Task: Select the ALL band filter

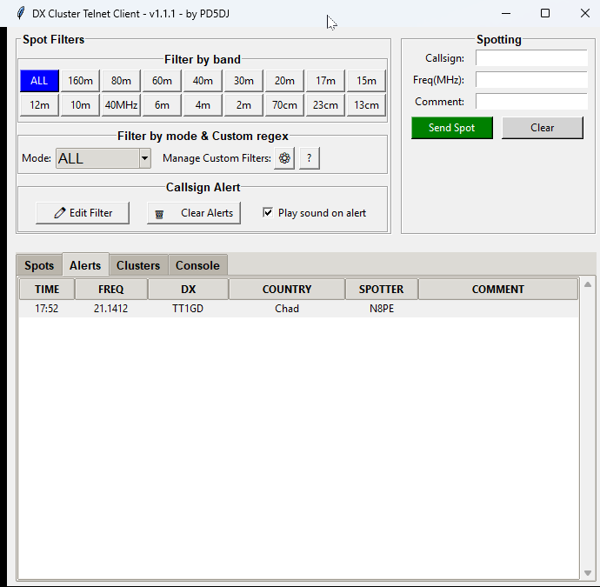Action: pyautogui.click(x=39, y=81)
